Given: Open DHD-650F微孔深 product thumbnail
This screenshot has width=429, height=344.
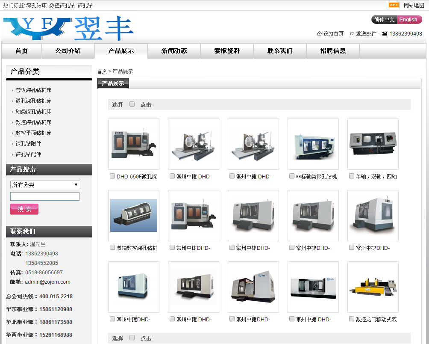Looking at the screenshot, I should [x=134, y=144].
